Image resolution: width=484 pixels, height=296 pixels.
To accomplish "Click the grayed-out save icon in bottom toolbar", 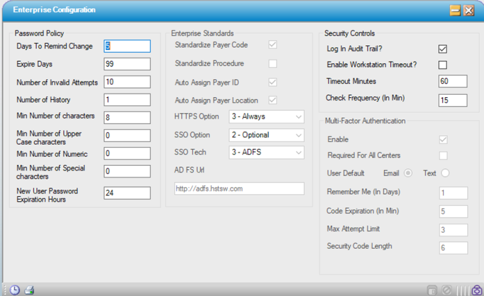I will pyautogui.click(x=432, y=290).
